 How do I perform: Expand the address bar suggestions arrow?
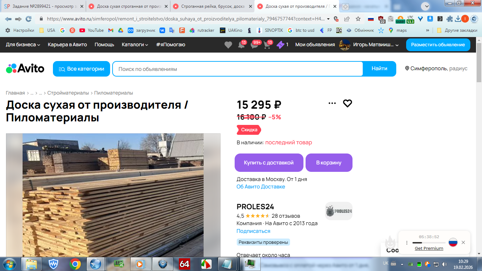tap(329, 19)
